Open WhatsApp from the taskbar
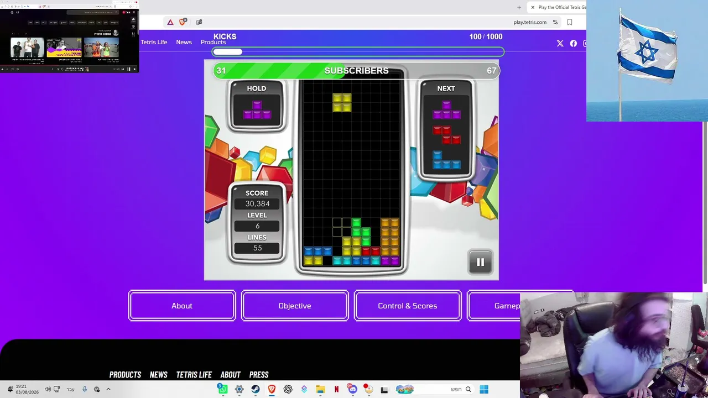 [222, 389]
